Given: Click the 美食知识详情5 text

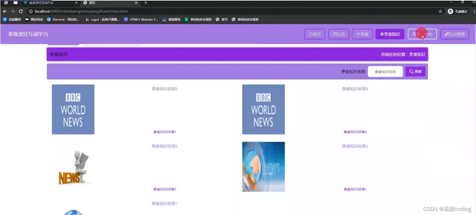Looking at the screenshot, I should tap(165, 132).
